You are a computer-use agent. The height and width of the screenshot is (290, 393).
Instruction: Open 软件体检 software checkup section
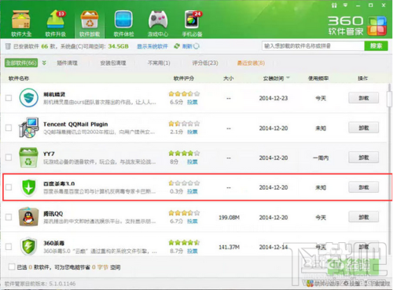[123, 24]
